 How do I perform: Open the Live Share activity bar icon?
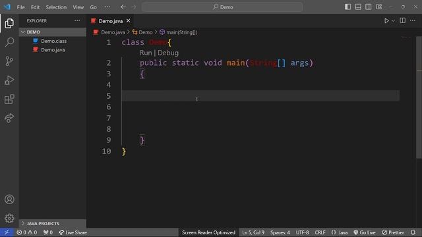click(x=9, y=118)
